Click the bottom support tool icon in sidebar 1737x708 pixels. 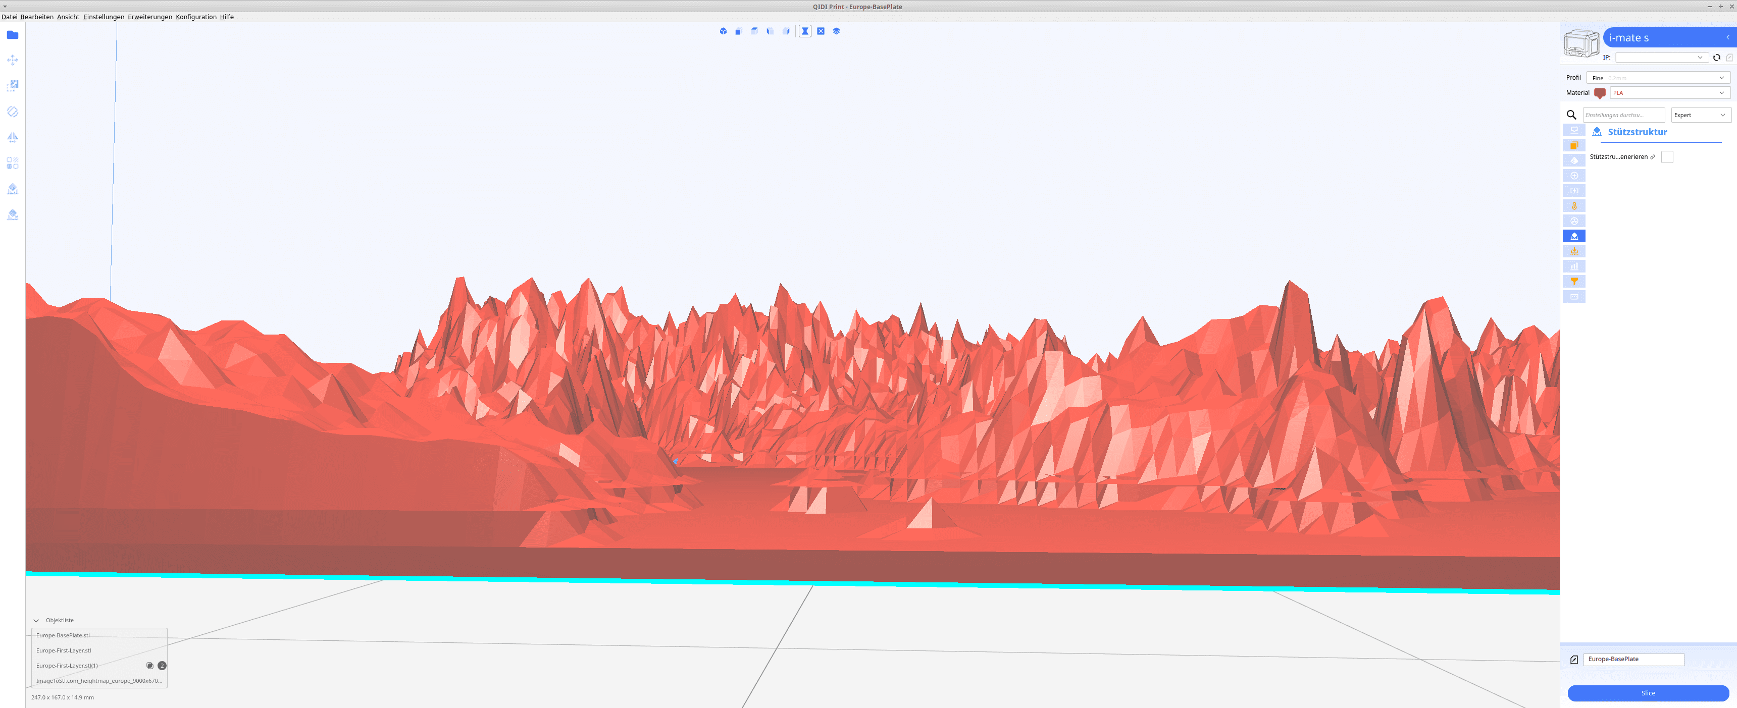point(12,214)
